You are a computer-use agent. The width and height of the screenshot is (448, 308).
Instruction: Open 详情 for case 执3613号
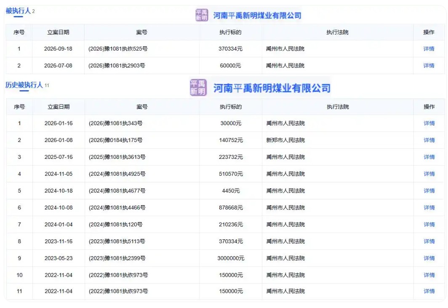tap(429, 157)
